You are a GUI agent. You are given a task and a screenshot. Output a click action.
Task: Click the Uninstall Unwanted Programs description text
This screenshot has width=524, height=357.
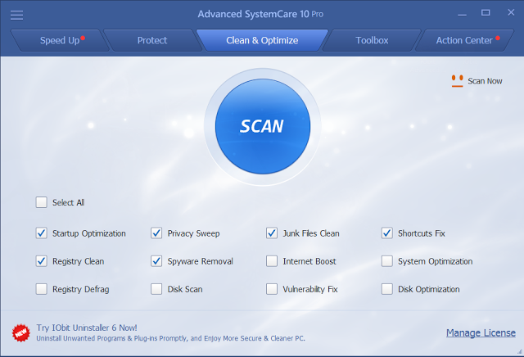[x=170, y=338]
